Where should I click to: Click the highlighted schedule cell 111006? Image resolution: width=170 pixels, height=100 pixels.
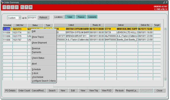tap(7, 29)
